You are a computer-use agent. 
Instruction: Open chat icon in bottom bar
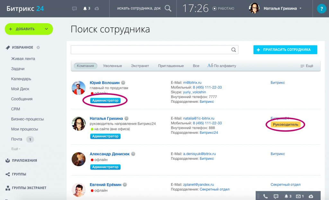[276, 196]
